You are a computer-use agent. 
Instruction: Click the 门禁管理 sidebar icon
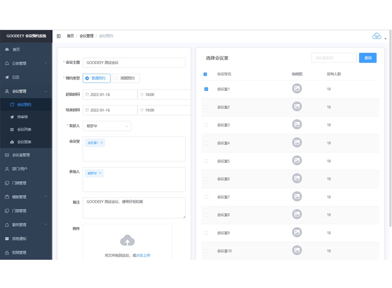tap(7, 211)
